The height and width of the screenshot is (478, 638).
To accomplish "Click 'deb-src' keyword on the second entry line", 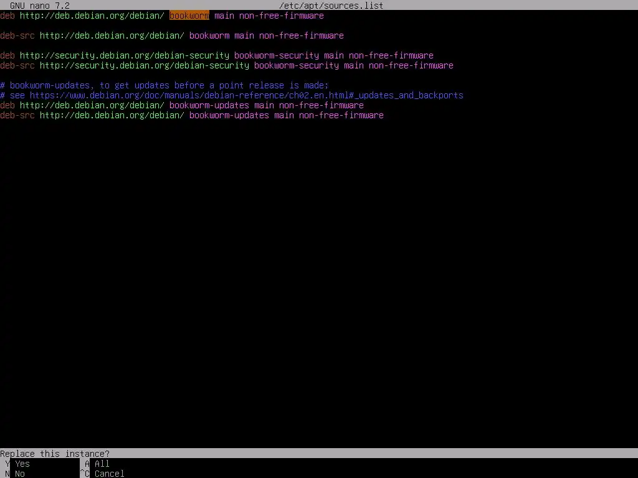I will click(17, 35).
